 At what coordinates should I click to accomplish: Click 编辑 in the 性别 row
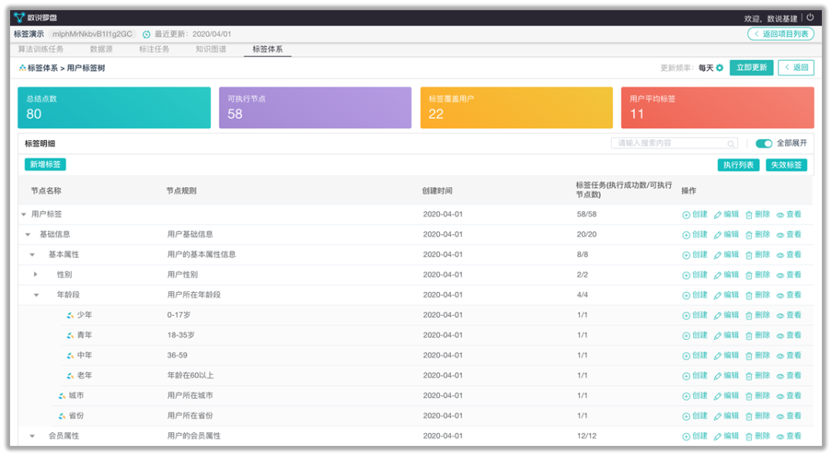(726, 275)
